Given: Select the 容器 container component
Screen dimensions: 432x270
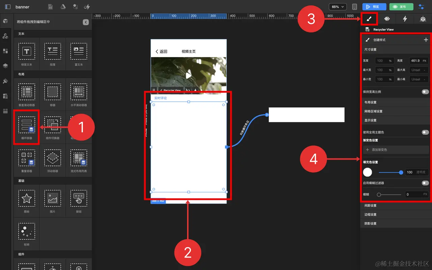Looking at the screenshot, I should [x=53, y=94].
